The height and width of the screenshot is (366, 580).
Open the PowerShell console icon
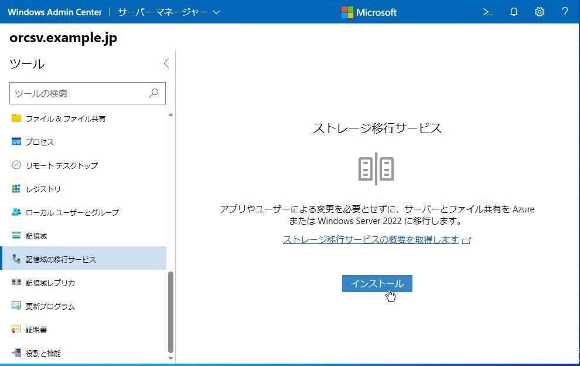(x=487, y=12)
